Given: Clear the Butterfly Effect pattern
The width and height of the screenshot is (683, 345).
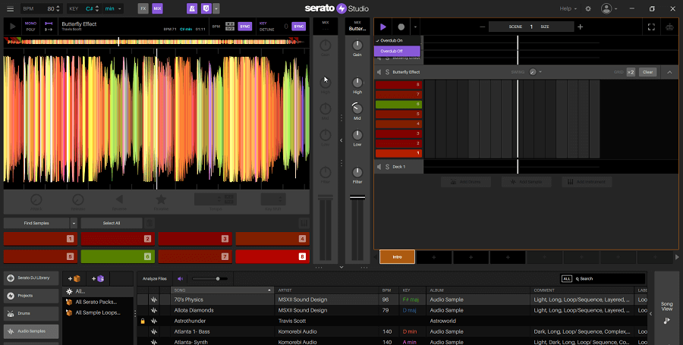Looking at the screenshot, I should pyautogui.click(x=648, y=72).
